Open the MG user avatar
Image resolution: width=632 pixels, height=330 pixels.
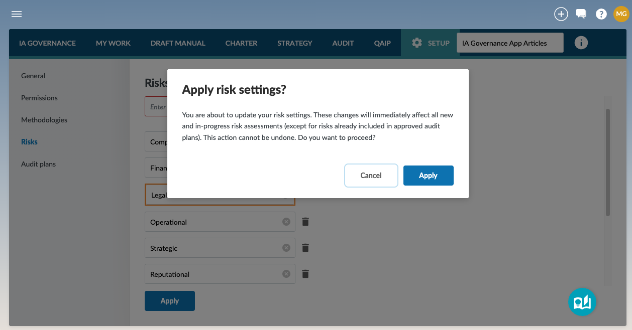click(x=621, y=14)
